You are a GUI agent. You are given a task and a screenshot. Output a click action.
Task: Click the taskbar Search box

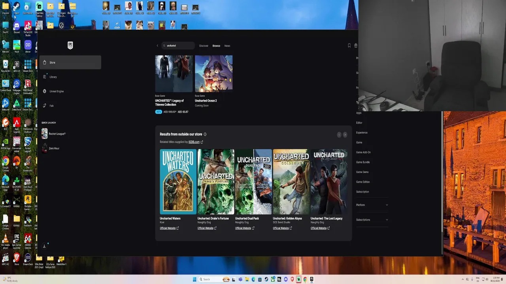point(214,279)
